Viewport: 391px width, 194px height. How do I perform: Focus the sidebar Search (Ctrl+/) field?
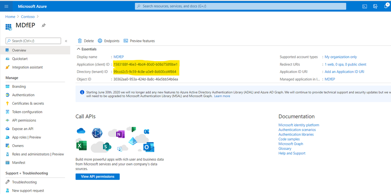tap(33, 41)
